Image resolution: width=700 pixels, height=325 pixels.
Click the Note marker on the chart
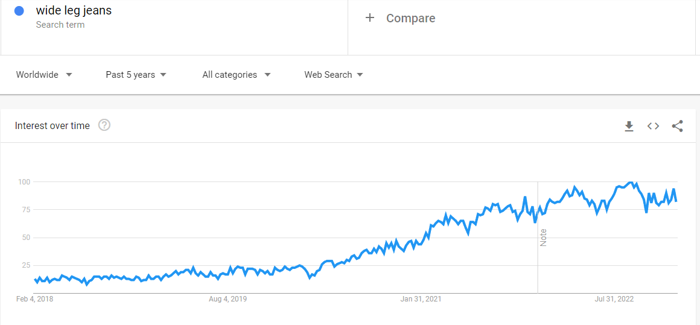[x=543, y=238]
